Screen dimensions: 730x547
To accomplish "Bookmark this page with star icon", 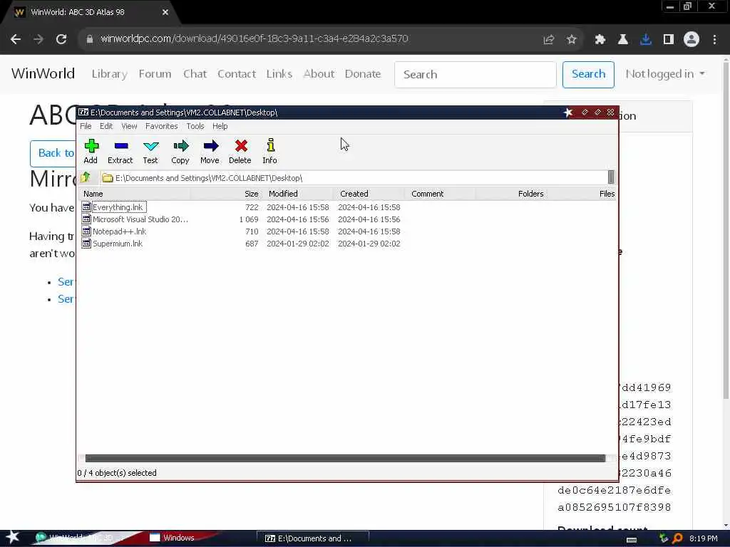I will pos(572,40).
